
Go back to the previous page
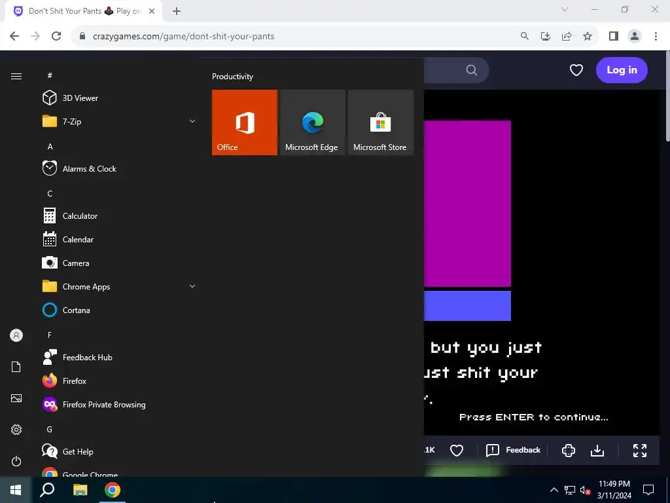pyautogui.click(x=14, y=36)
